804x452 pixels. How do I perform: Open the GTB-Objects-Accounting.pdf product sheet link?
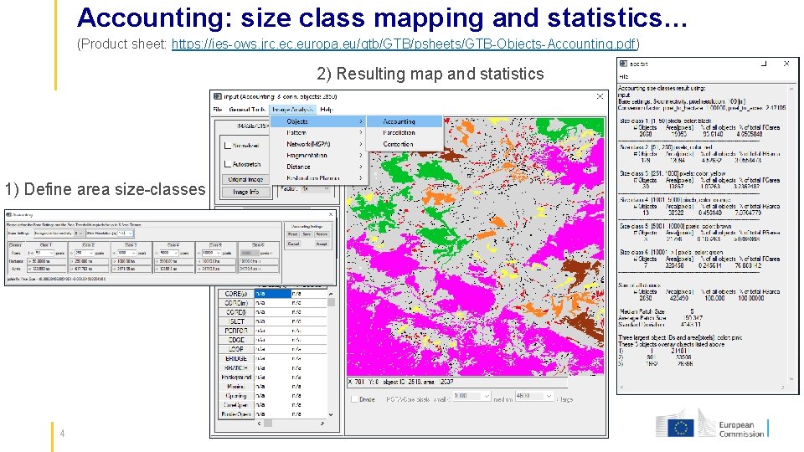tap(404, 44)
